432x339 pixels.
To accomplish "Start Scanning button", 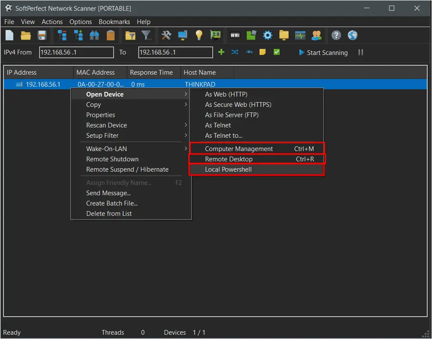I will [323, 52].
